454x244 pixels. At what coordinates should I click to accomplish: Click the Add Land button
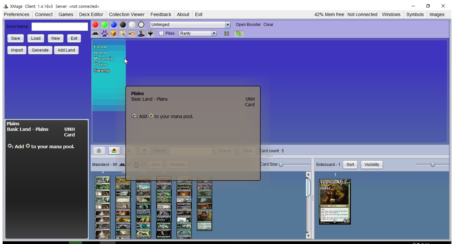click(66, 50)
